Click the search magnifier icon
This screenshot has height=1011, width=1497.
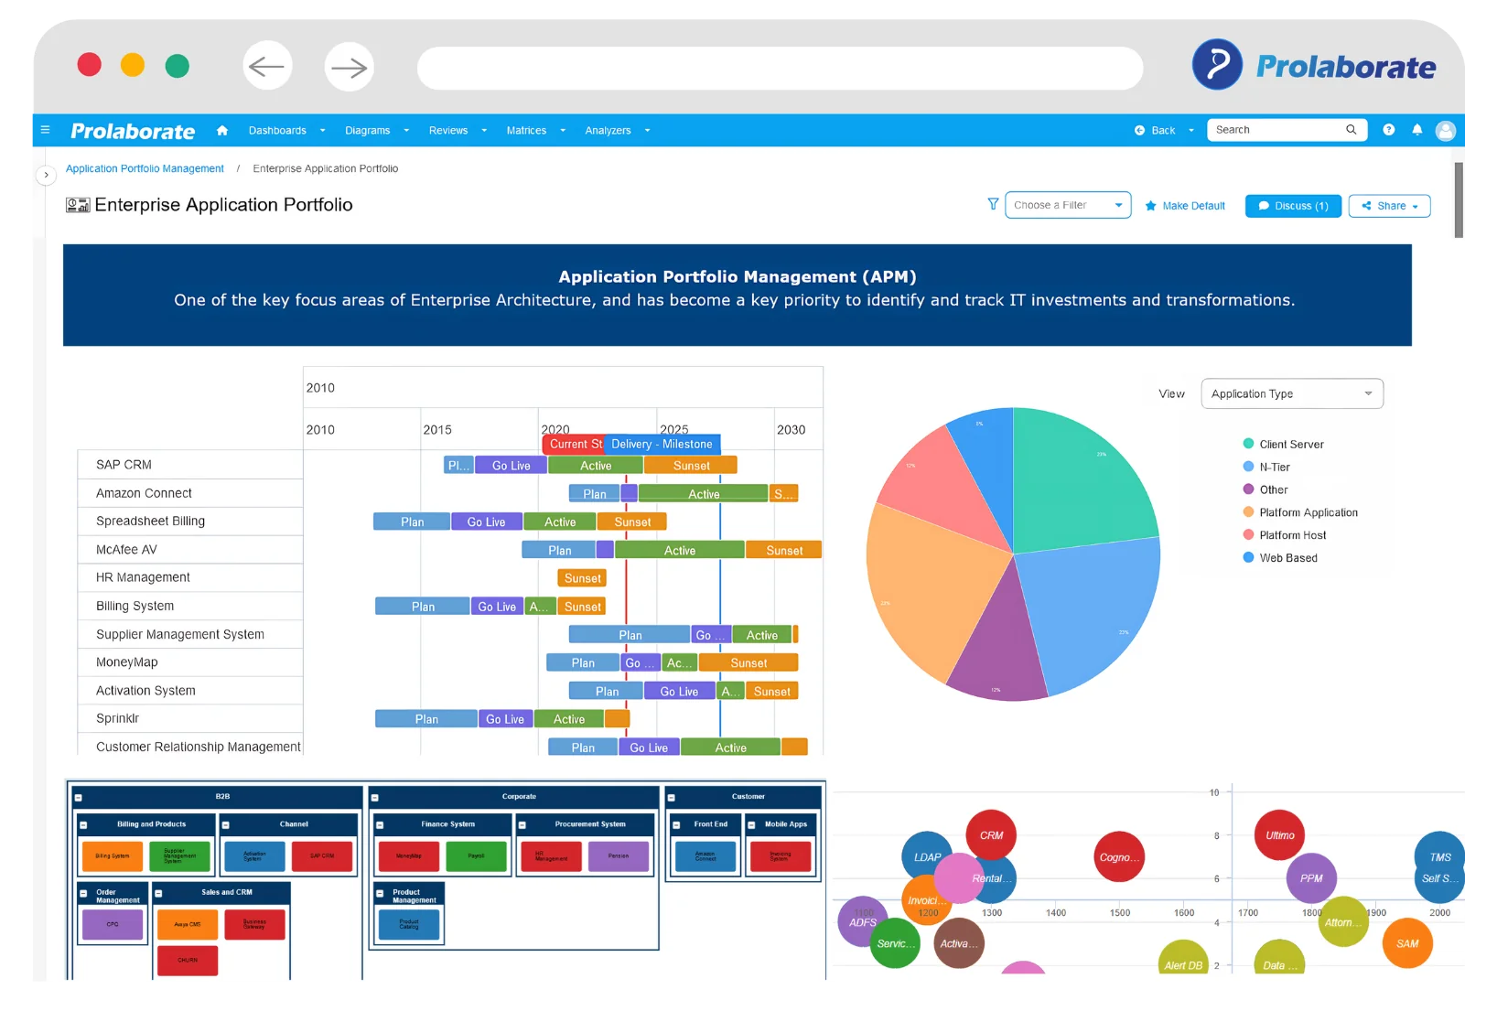tap(1351, 130)
